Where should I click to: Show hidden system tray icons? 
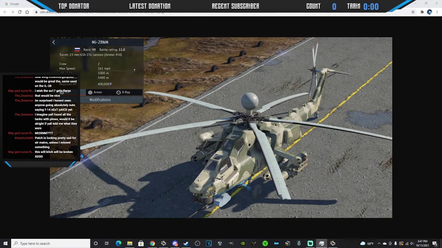click(x=379, y=244)
